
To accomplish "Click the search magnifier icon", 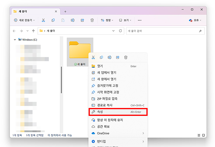I will pyautogui.click(x=200, y=31).
